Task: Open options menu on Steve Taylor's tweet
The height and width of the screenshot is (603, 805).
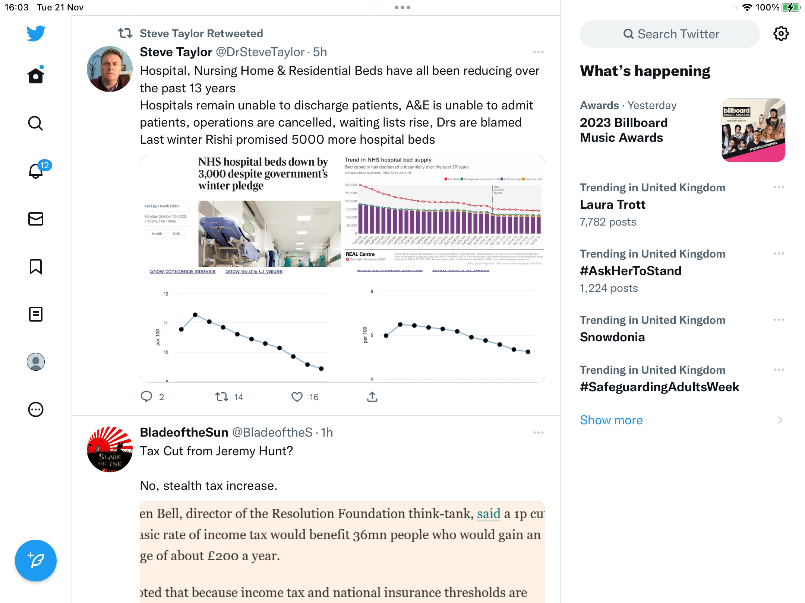Action: pos(538,52)
